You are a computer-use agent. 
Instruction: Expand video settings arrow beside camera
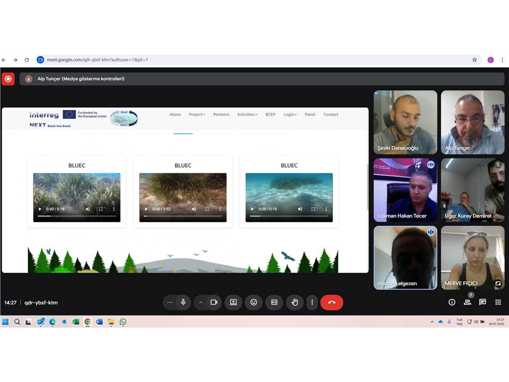tap(201, 302)
